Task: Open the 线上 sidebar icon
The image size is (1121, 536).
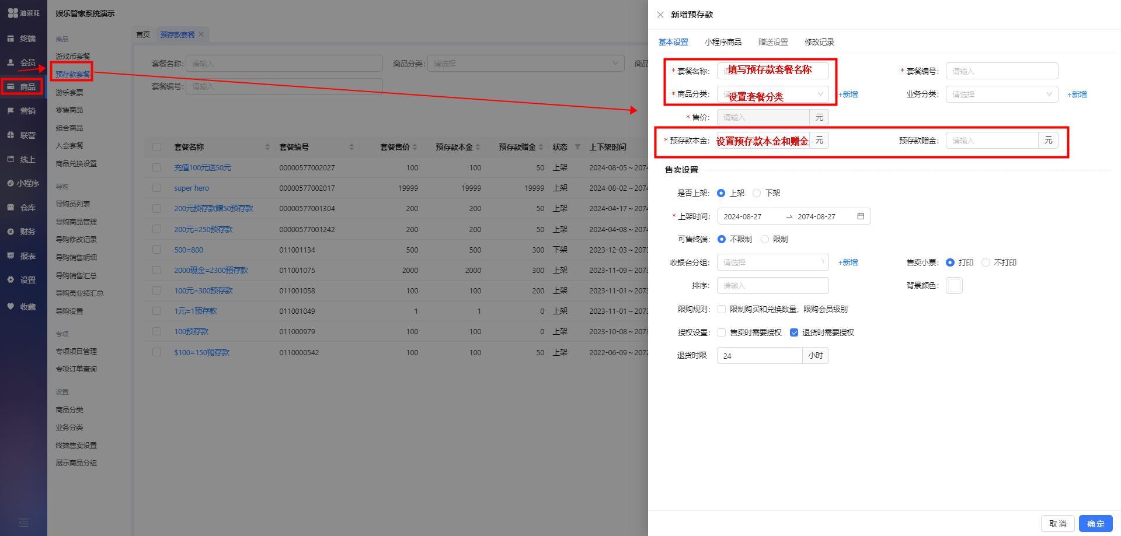Action: 11,159
